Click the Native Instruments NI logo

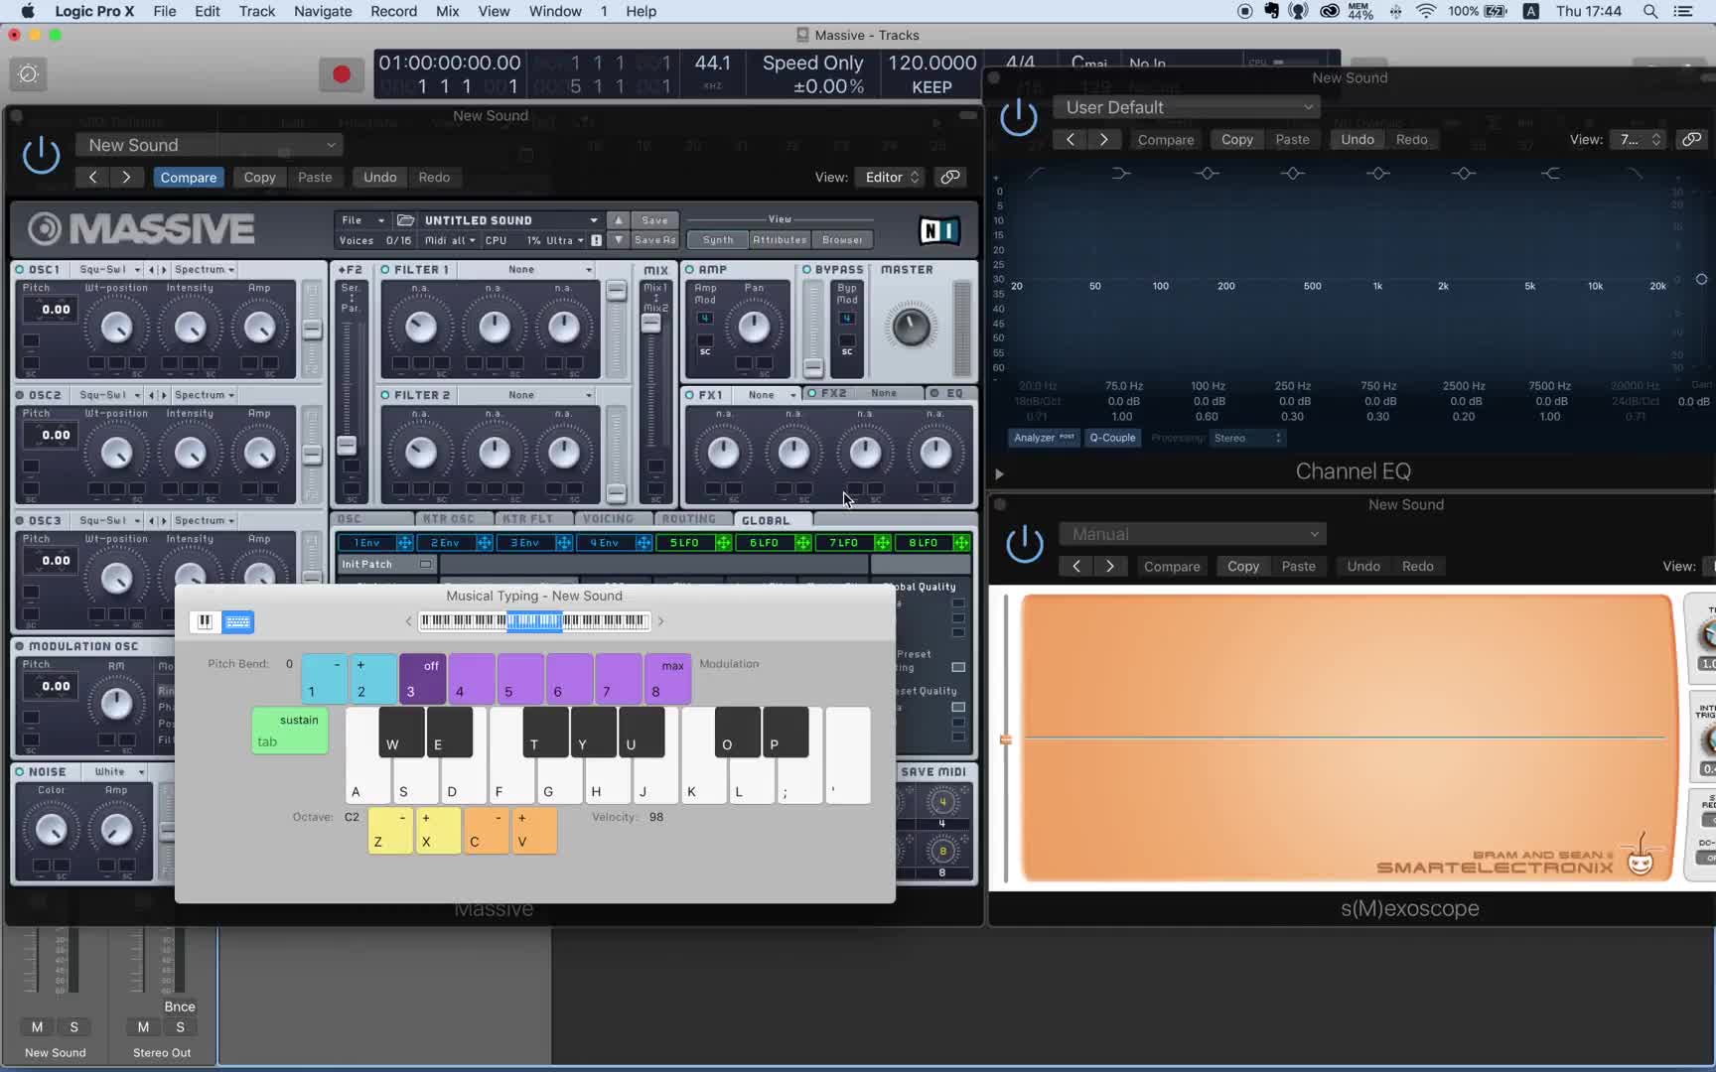[x=937, y=230]
